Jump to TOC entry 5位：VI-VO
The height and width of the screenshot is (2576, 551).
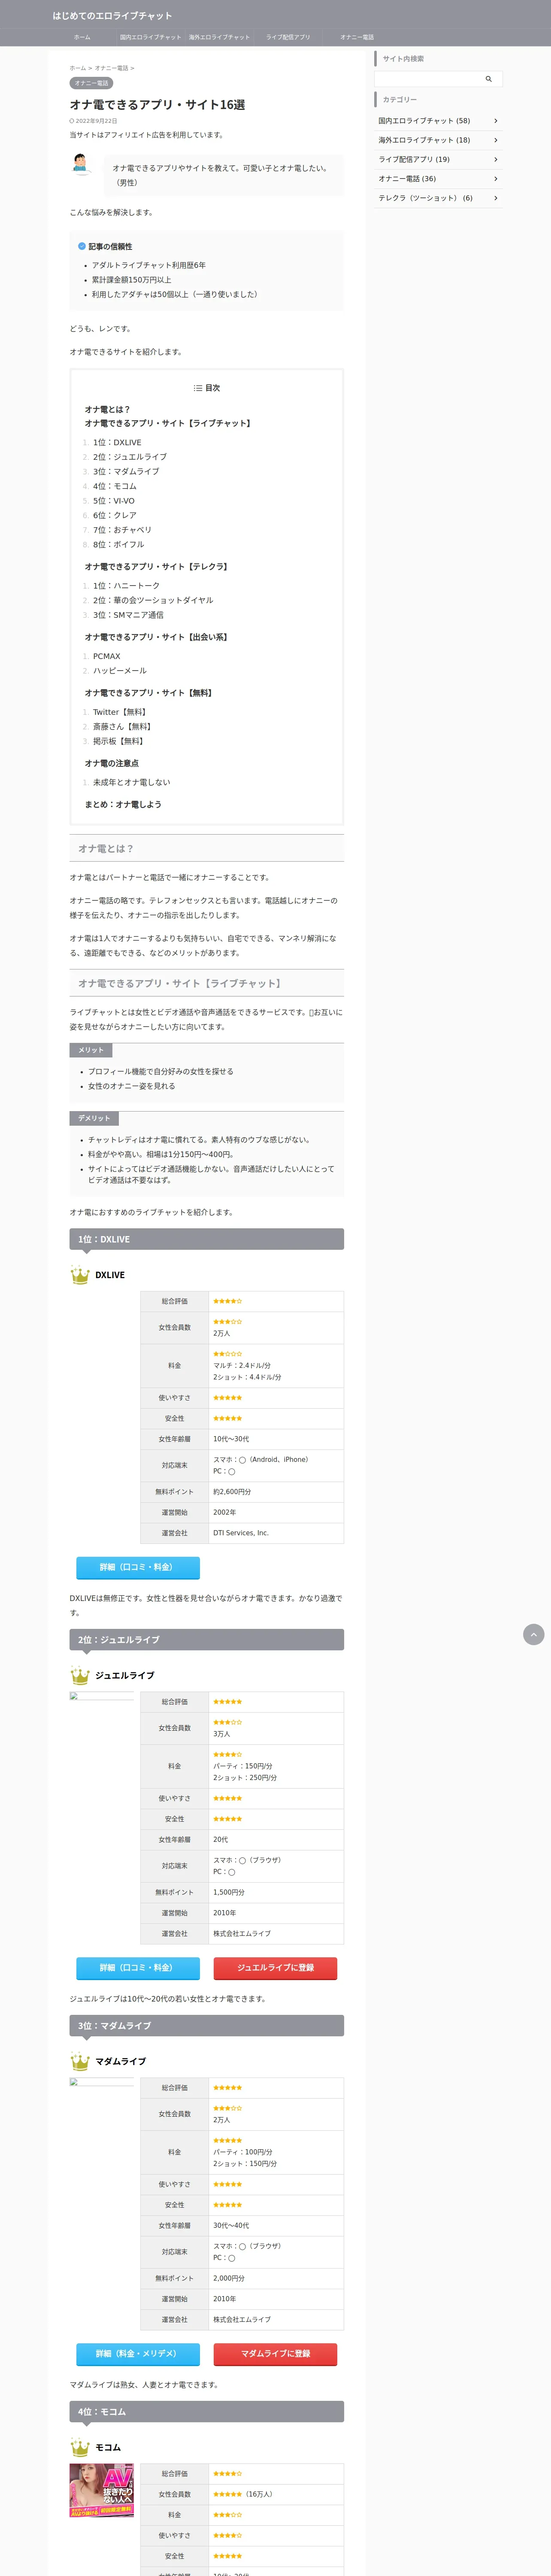pos(114,501)
